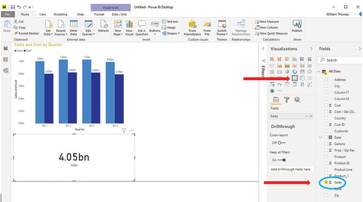Screen dimensions: 363x202
Task: Click the Format paint roller icon
Action: click(x=287, y=100)
